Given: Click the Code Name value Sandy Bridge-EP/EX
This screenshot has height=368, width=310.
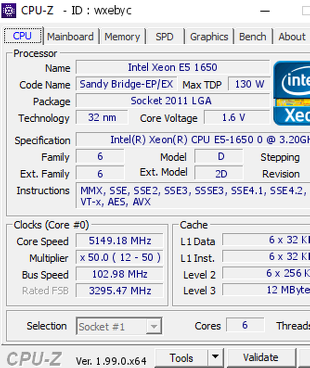Looking at the screenshot, I should click(x=126, y=84).
